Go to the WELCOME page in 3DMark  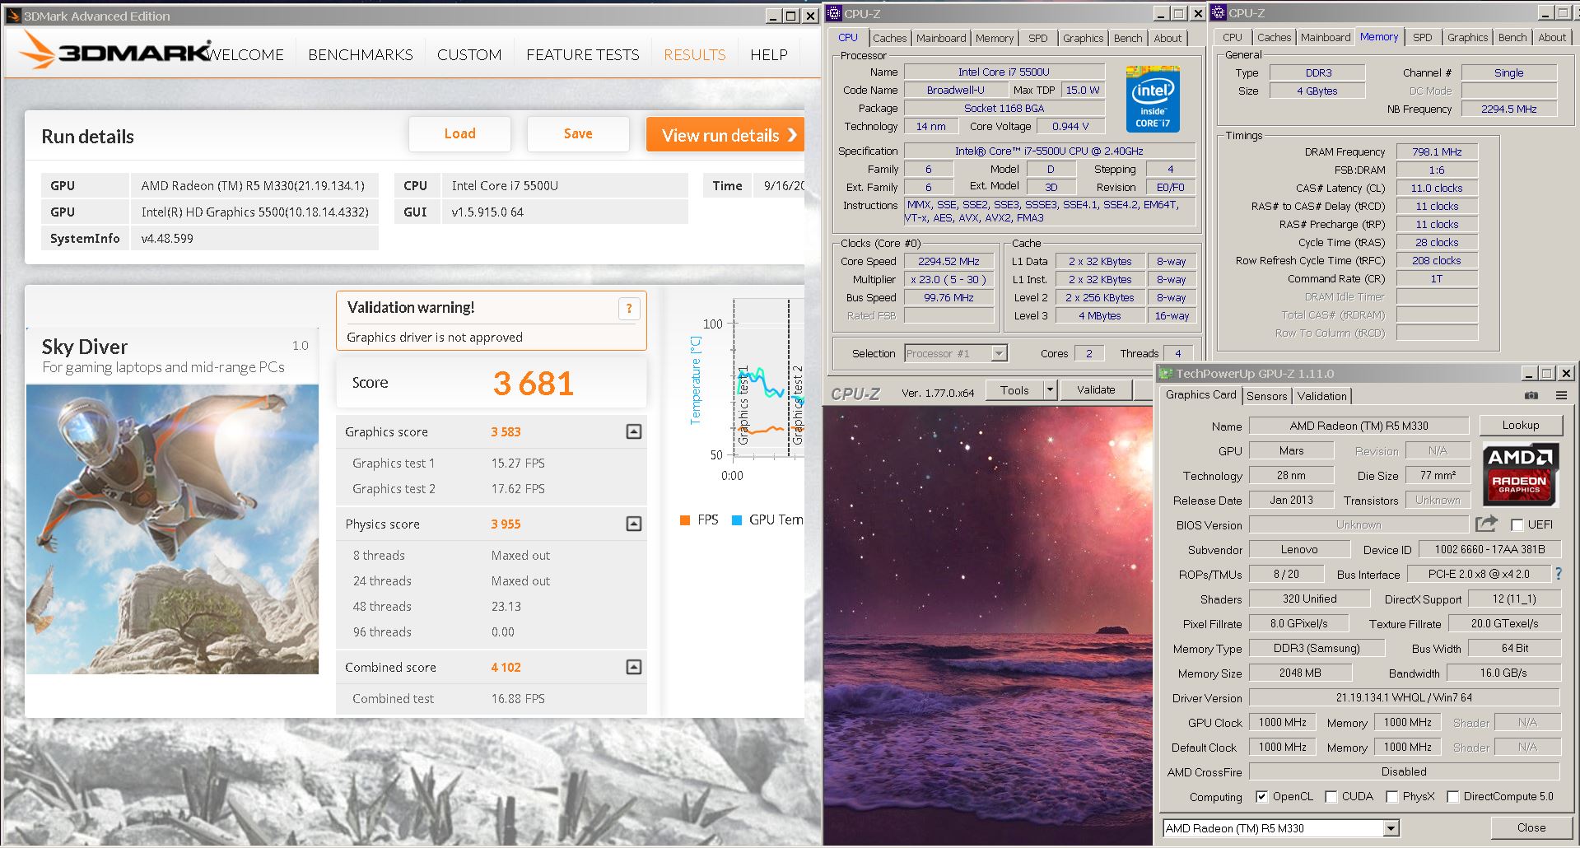pyautogui.click(x=245, y=54)
